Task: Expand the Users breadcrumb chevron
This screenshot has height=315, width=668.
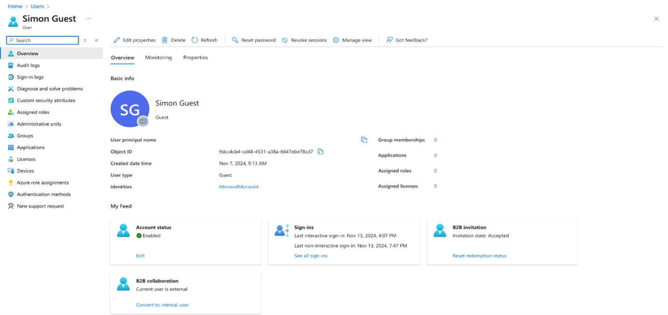Action: (47, 6)
